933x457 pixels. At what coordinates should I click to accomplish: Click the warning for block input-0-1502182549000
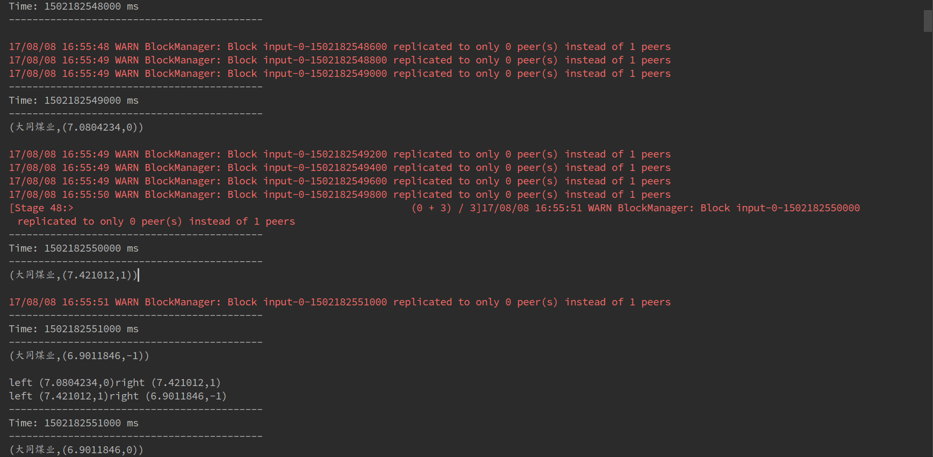click(339, 74)
